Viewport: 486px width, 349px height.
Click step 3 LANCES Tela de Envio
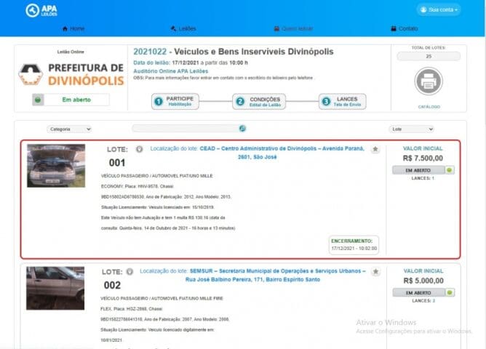(x=343, y=102)
